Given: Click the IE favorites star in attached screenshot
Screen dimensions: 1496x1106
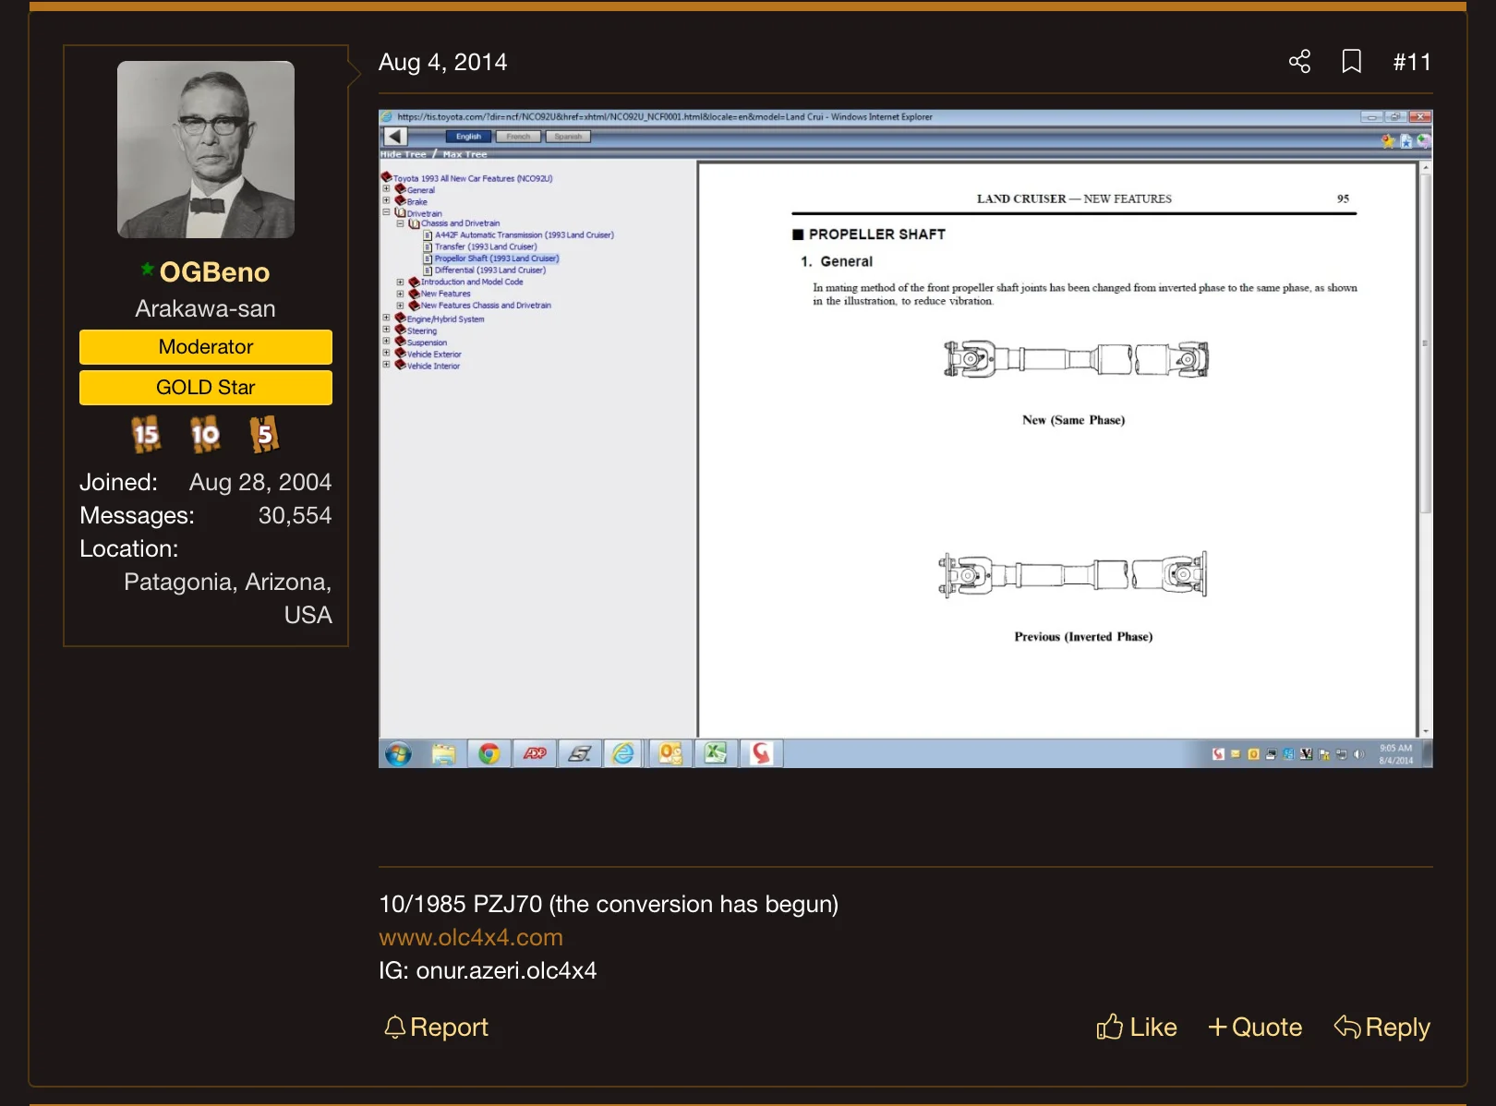Looking at the screenshot, I should 1388,141.
